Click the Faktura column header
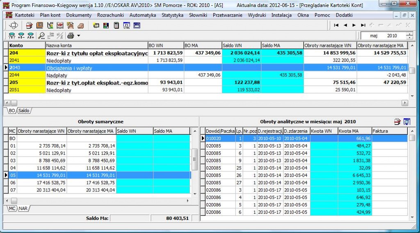This screenshot has height=233, width=420. tap(390, 131)
